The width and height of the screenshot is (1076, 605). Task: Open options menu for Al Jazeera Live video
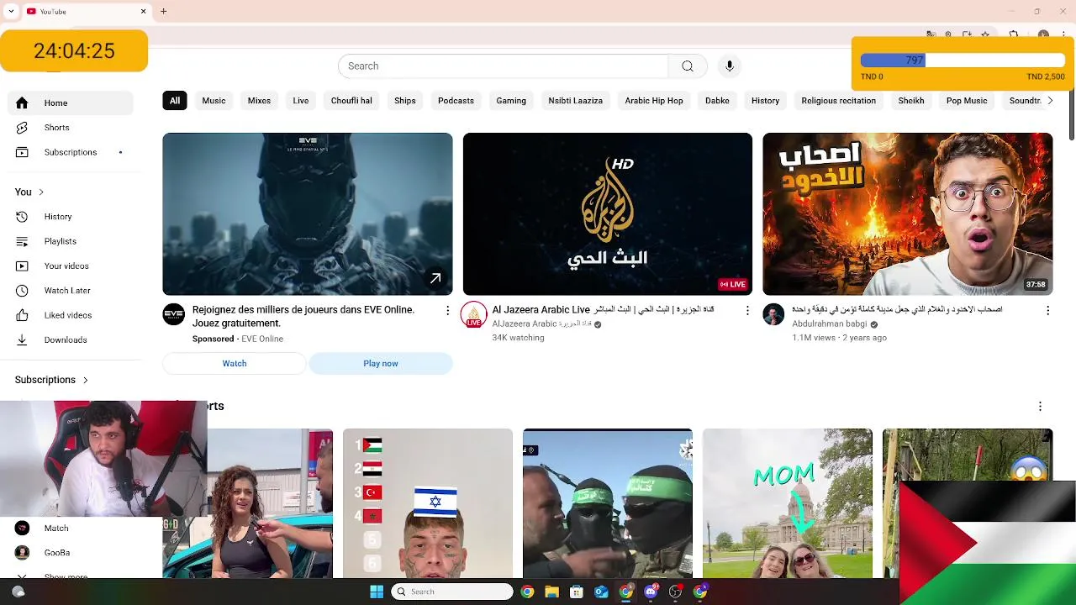click(747, 311)
